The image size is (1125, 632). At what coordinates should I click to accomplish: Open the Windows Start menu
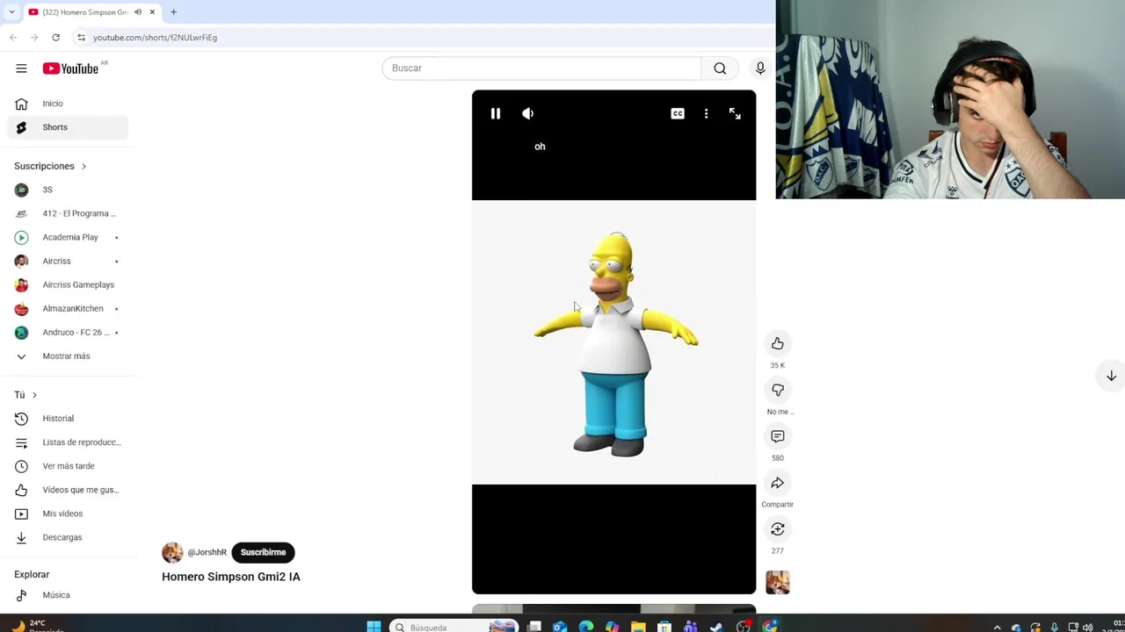[374, 626]
